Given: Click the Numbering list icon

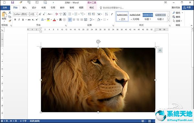Looking at the screenshot, I should point(76,14).
